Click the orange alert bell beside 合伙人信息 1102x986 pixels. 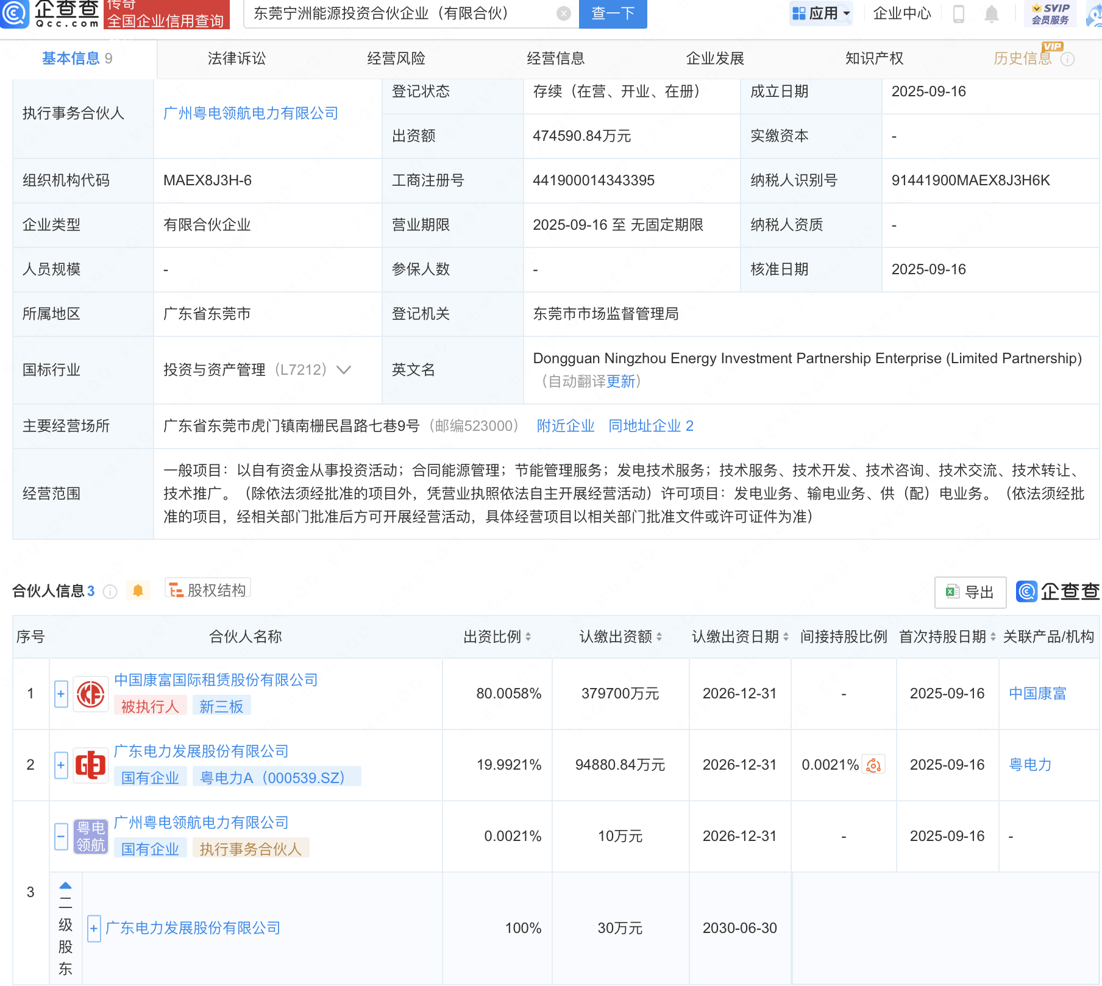(x=138, y=591)
